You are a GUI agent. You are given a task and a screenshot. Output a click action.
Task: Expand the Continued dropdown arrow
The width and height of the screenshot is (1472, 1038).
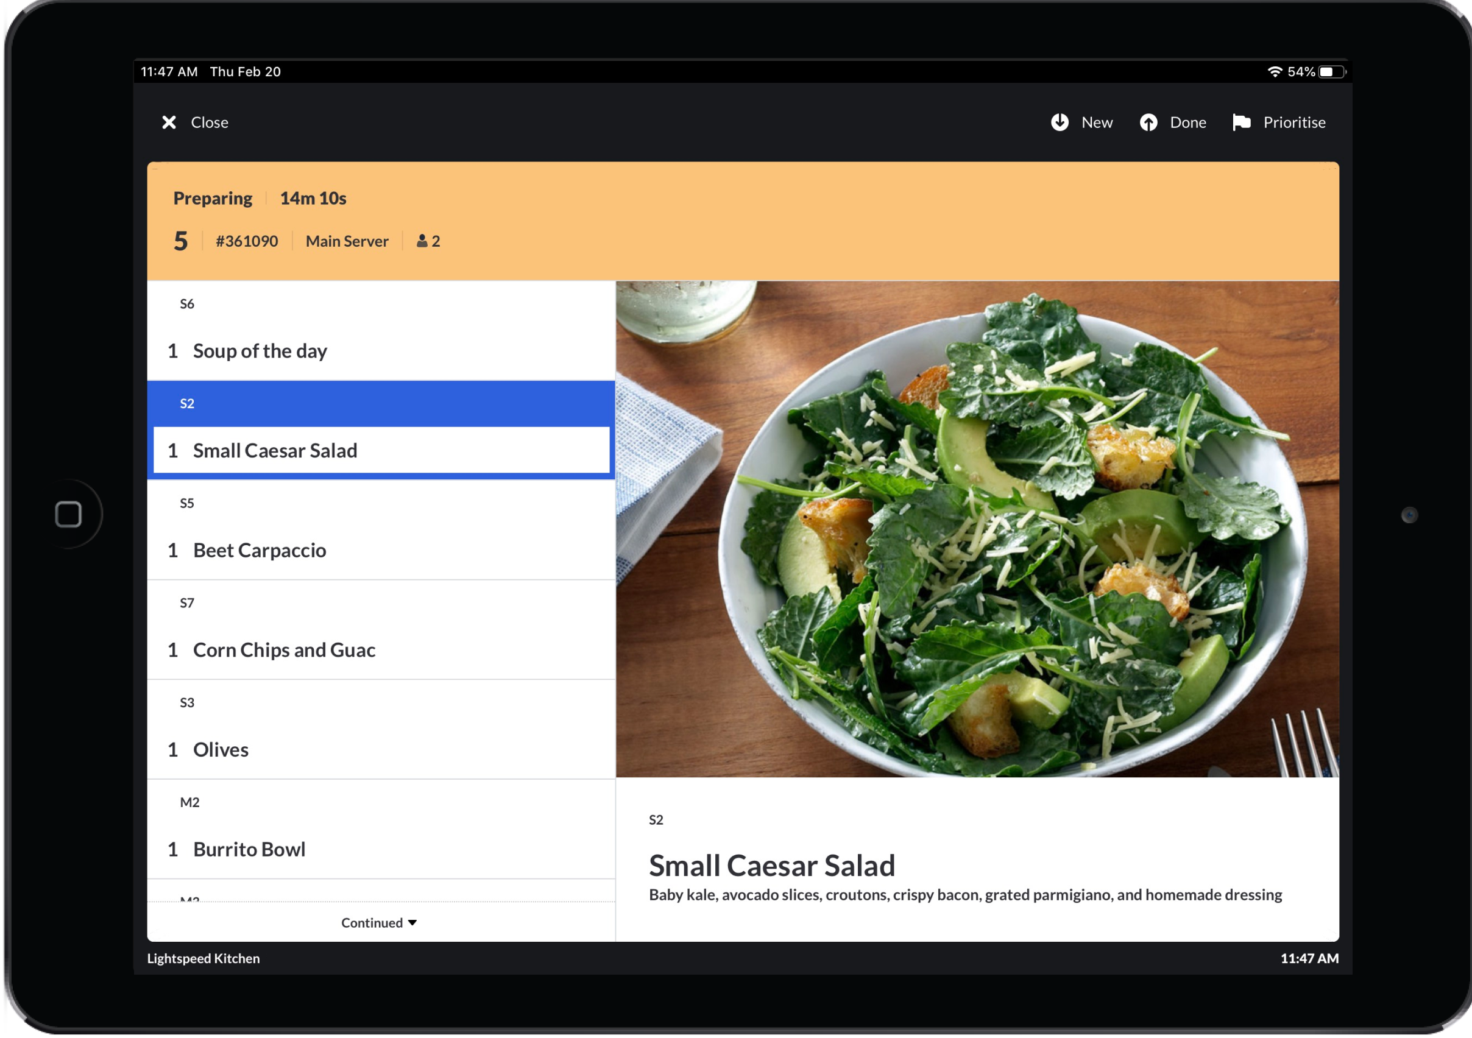coord(412,923)
